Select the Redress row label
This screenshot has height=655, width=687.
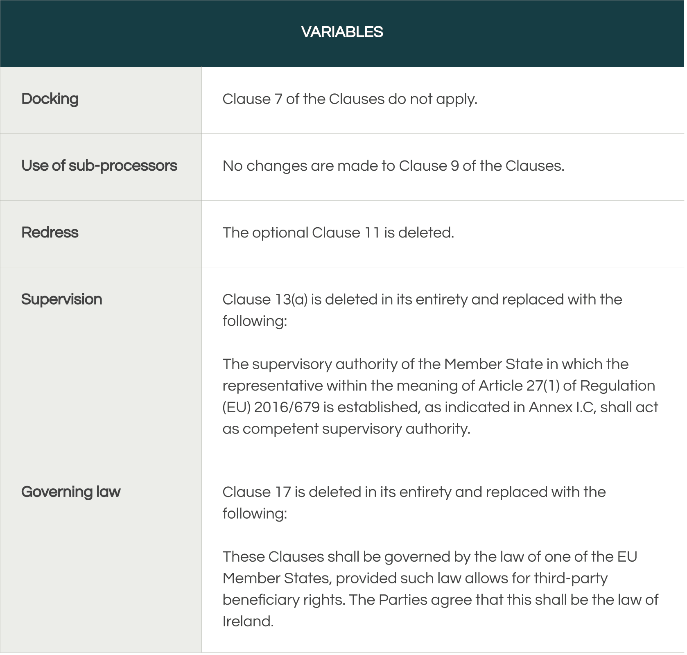[x=50, y=232]
